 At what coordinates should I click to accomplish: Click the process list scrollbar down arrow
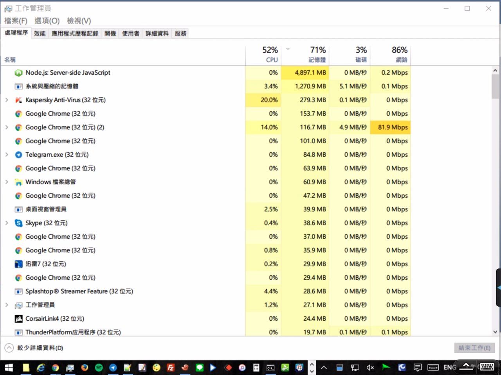[495, 332]
